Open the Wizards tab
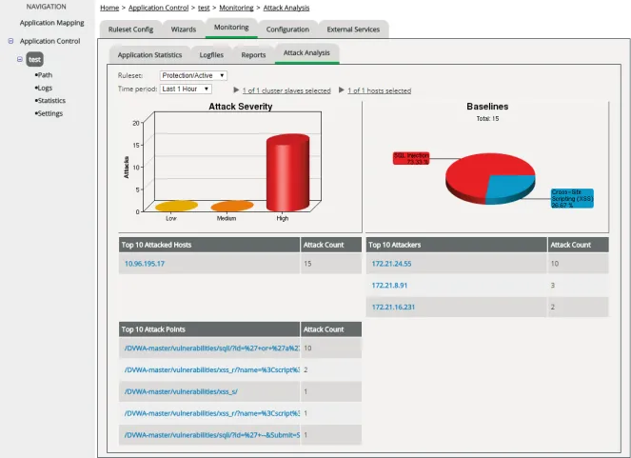 pos(184,30)
